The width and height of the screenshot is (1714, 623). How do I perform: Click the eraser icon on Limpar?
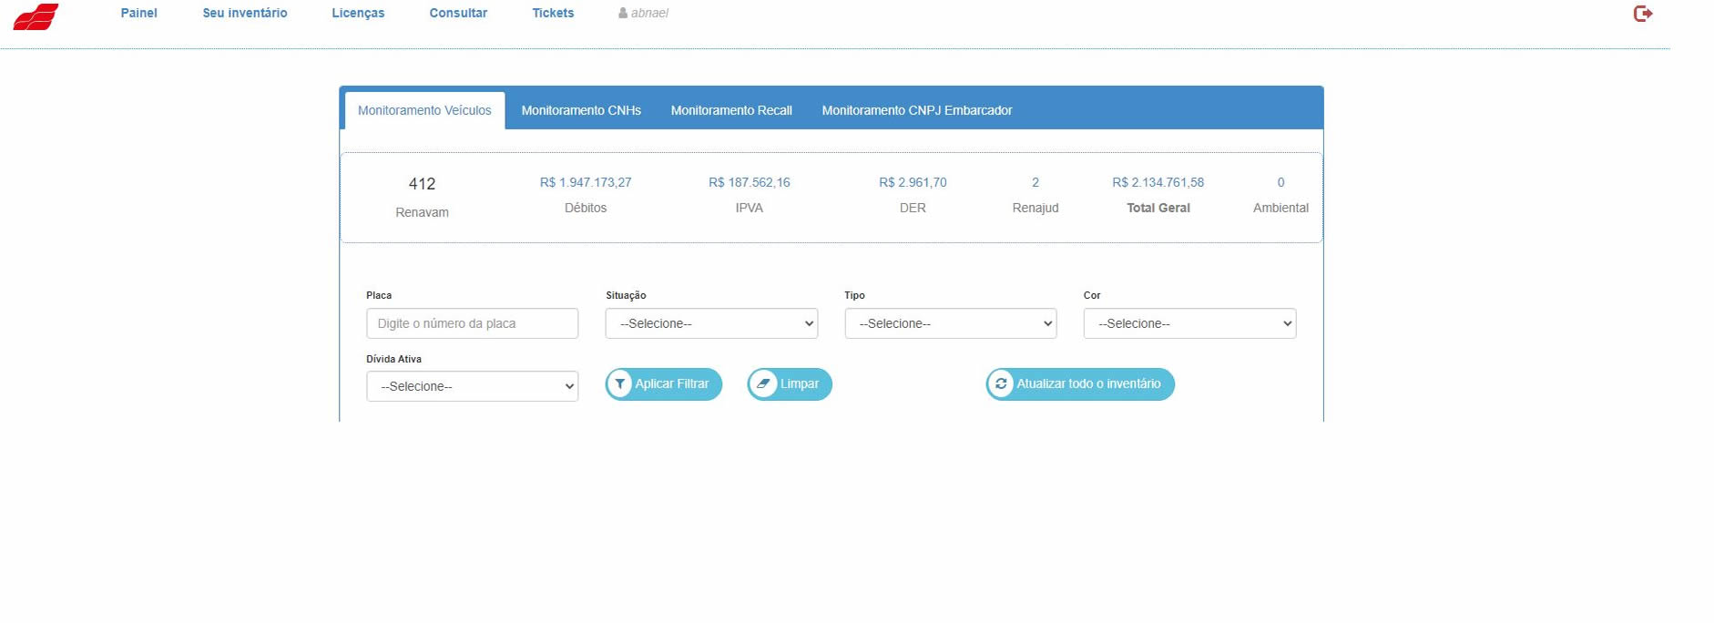(763, 384)
